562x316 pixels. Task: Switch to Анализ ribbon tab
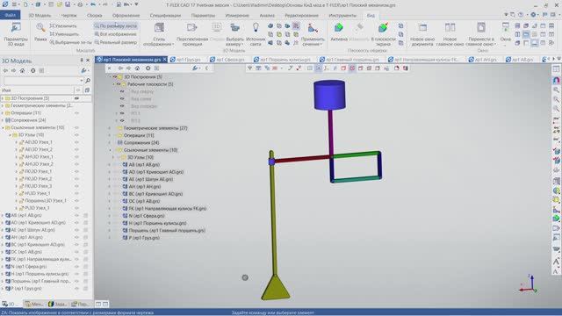[267, 16]
